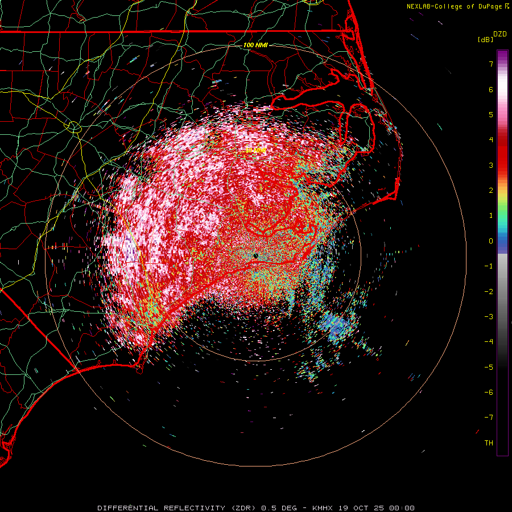Click the -3 scale value
This screenshot has width=512, height=512.
pos(489,317)
